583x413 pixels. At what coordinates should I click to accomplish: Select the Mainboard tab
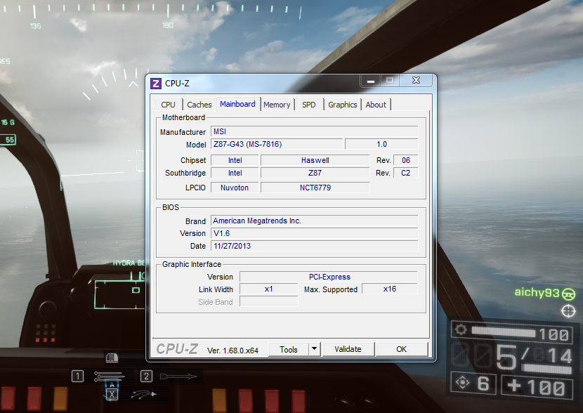coord(237,104)
